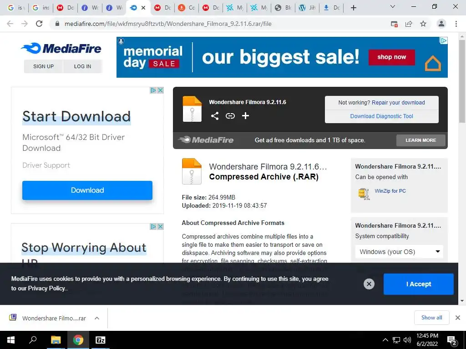The width and height of the screenshot is (466, 349).
Task: Click the SIGN UP button
Action: pyautogui.click(x=43, y=66)
